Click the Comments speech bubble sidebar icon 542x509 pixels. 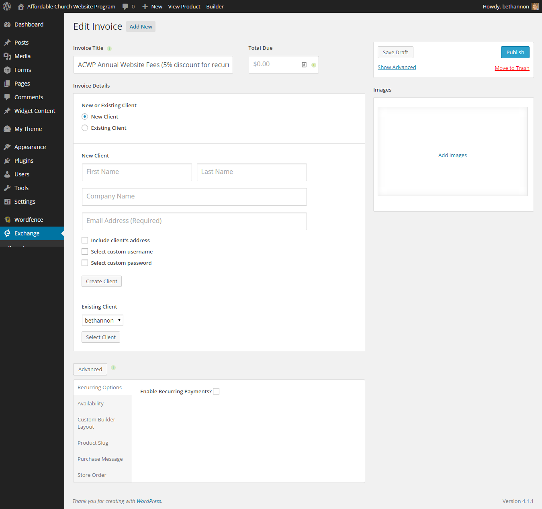click(7, 97)
